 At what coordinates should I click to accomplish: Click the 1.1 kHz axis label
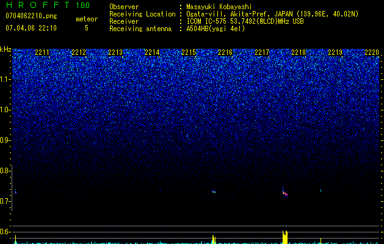[5, 79]
